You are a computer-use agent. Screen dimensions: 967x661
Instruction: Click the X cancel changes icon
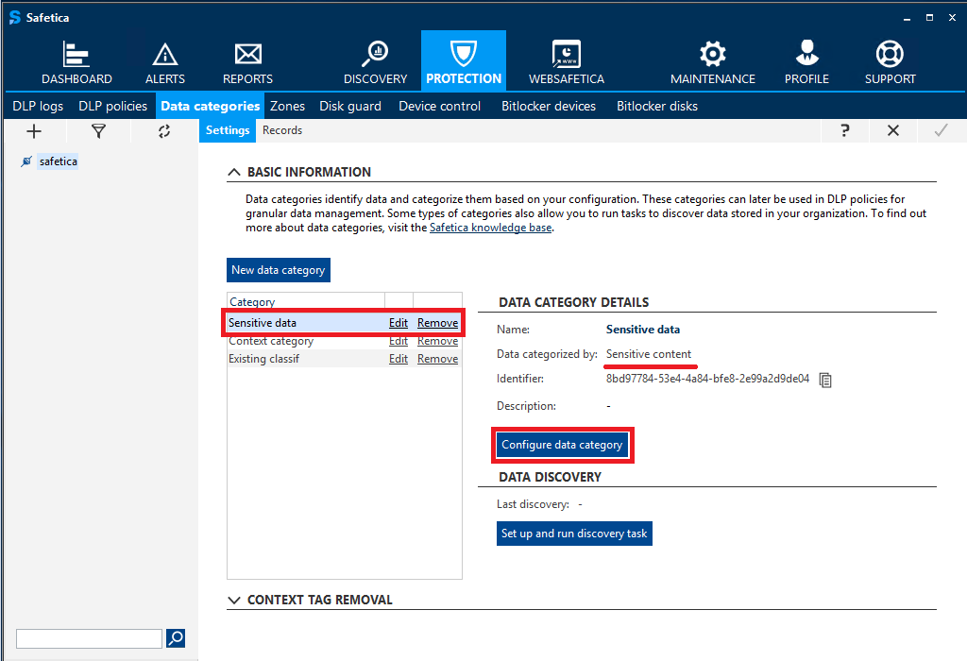pos(893,130)
